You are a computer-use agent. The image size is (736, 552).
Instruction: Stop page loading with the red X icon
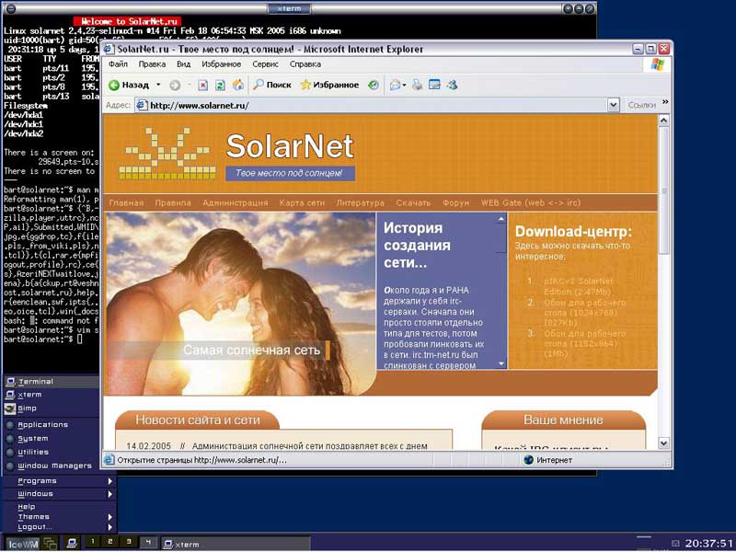coord(202,85)
